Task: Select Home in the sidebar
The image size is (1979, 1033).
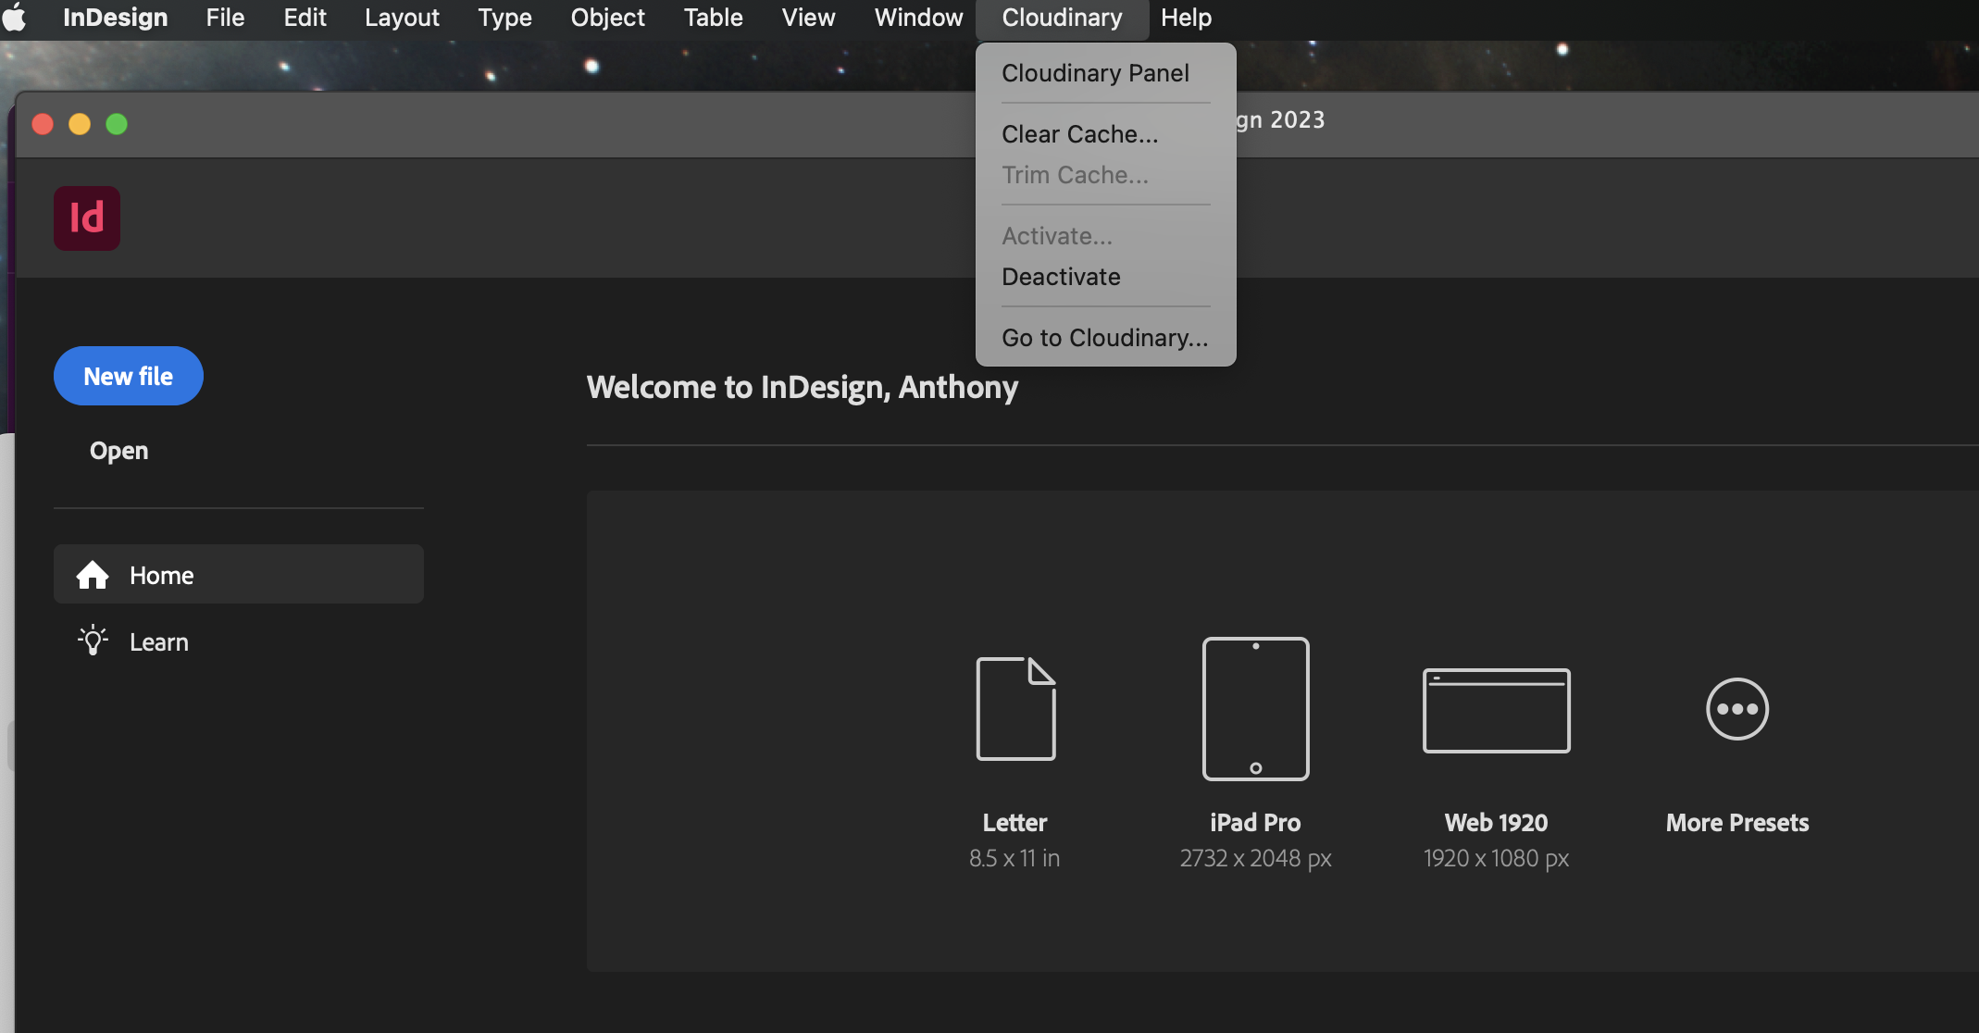Action: click(x=239, y=575)
